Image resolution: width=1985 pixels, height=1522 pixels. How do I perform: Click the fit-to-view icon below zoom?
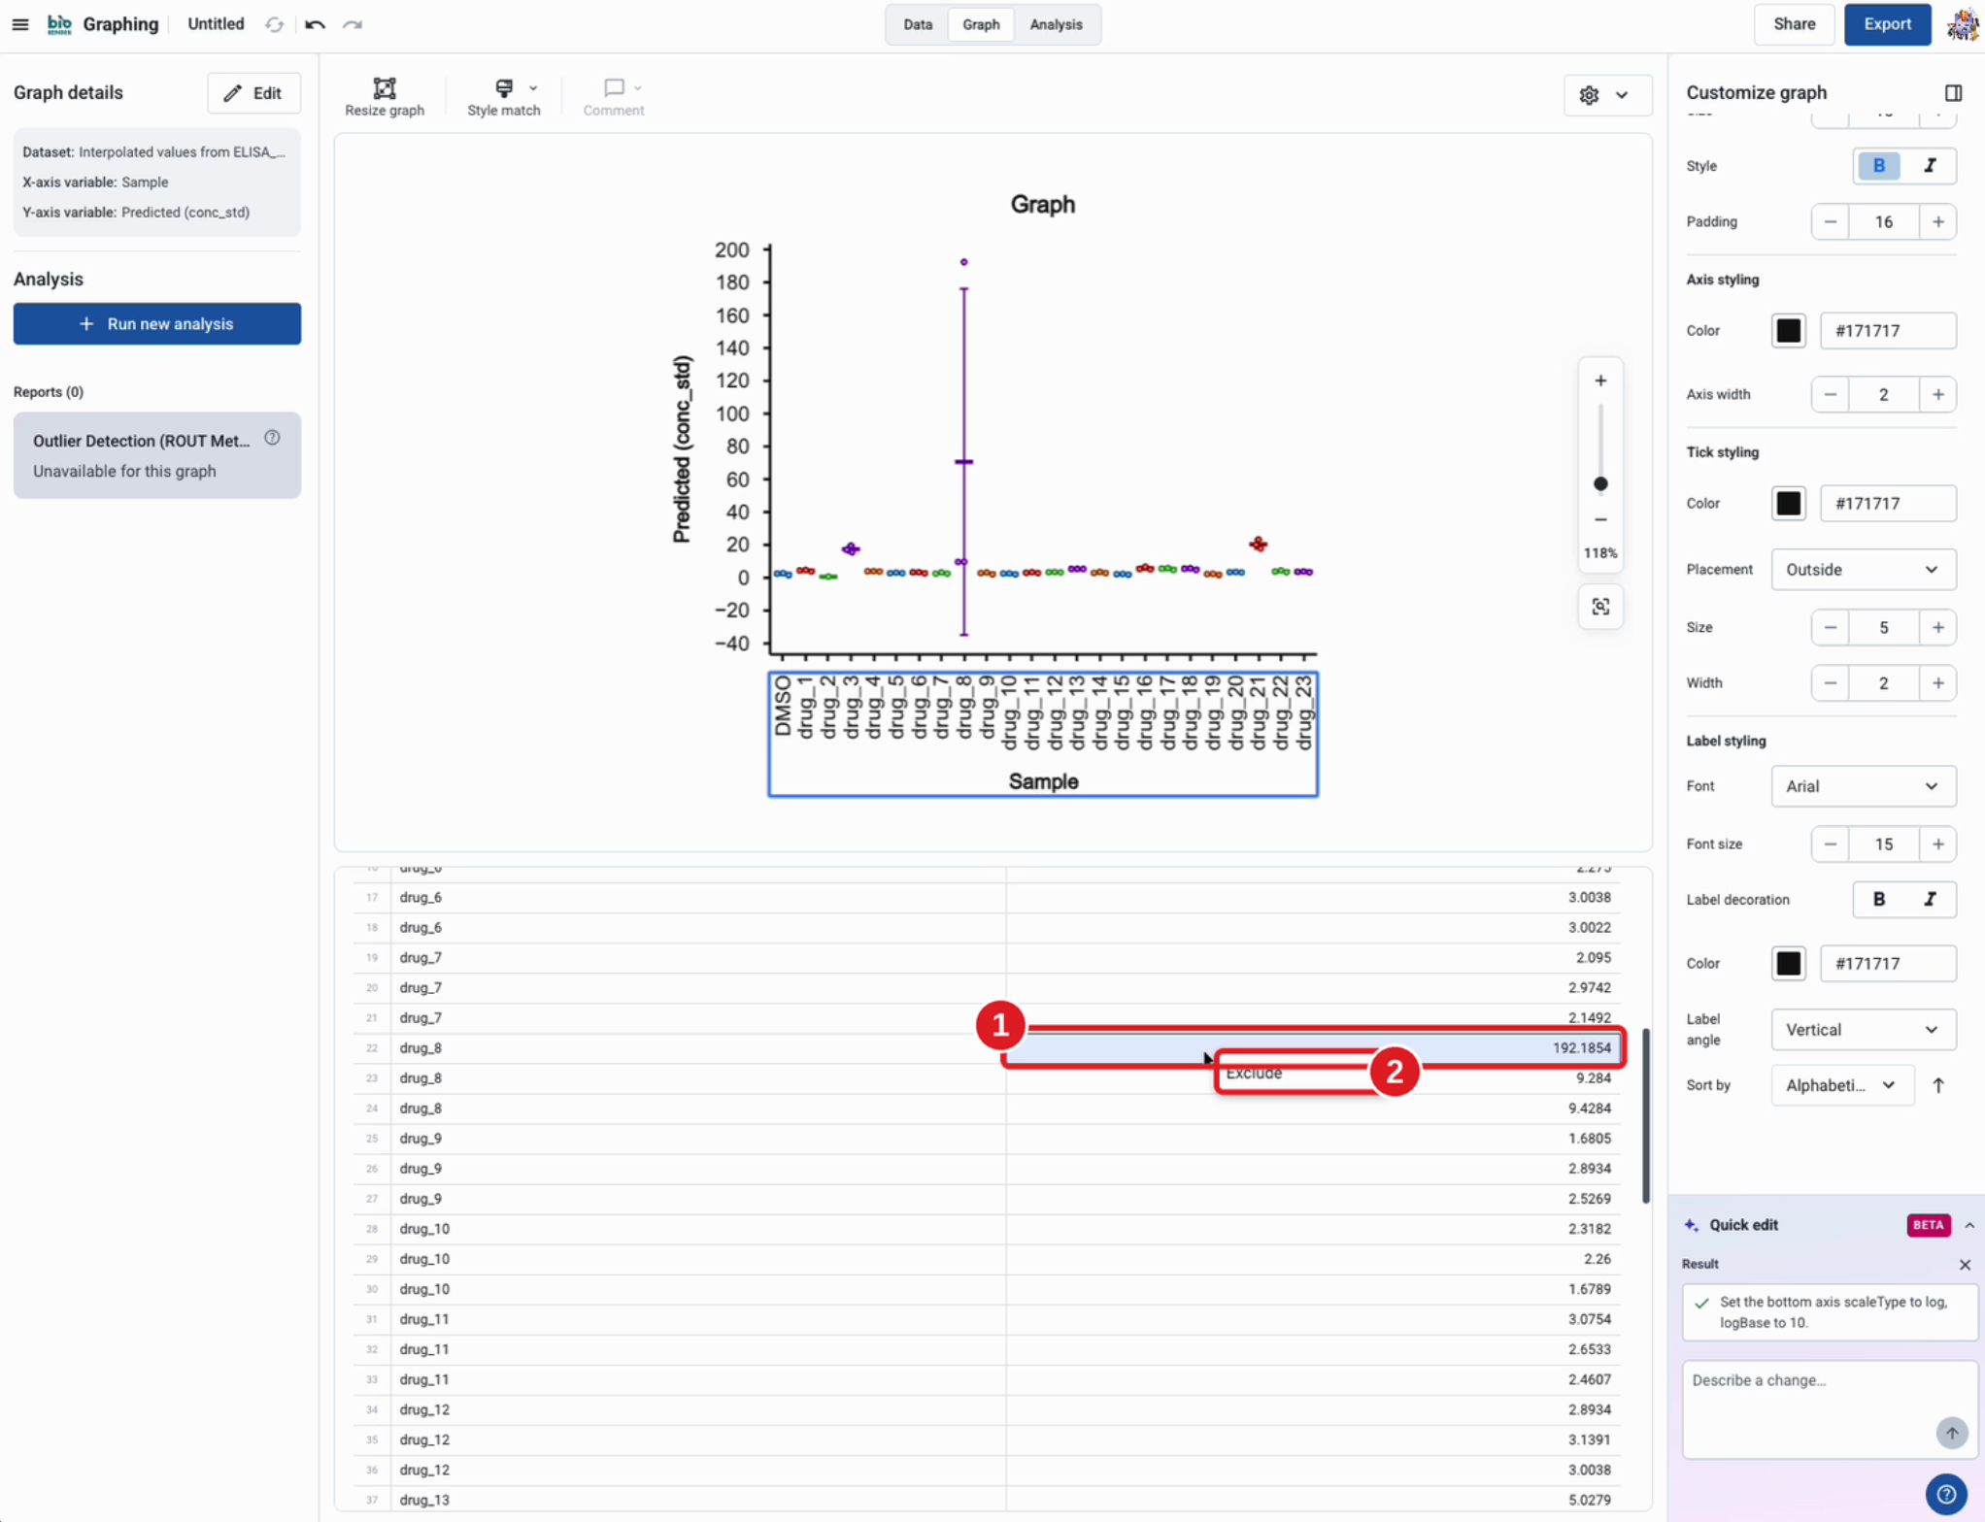pyautogui.click(x=1600, y=607)
